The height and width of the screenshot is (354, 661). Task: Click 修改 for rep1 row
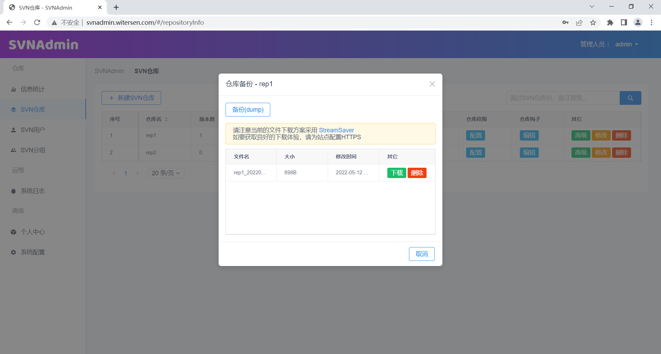601,135
